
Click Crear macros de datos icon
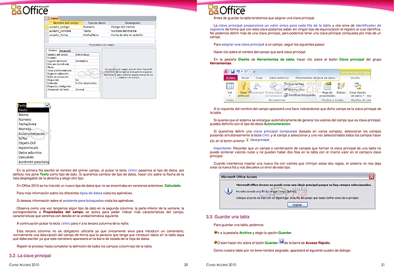point(358,86)
